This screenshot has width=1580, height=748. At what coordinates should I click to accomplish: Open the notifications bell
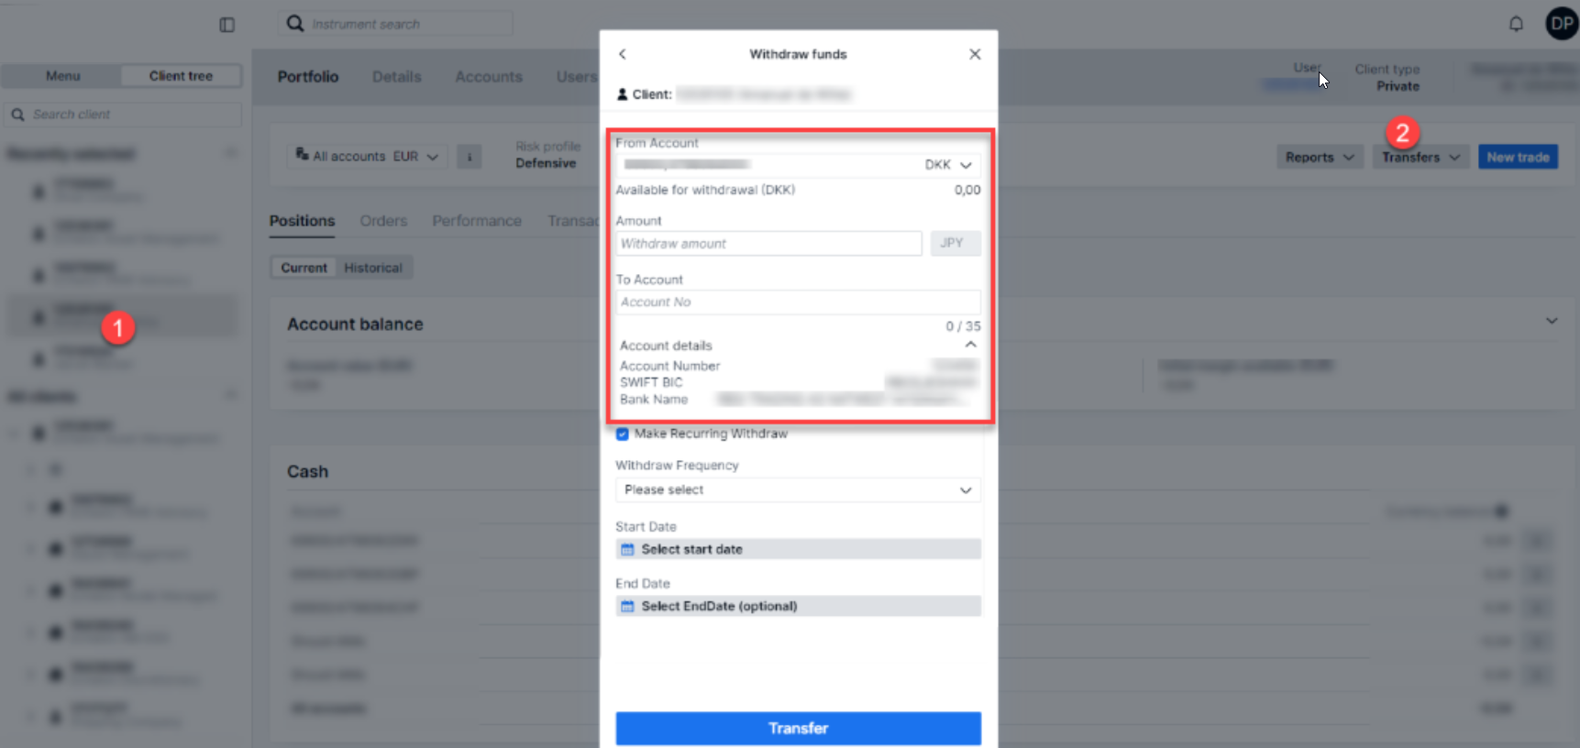pos(1516,24)
